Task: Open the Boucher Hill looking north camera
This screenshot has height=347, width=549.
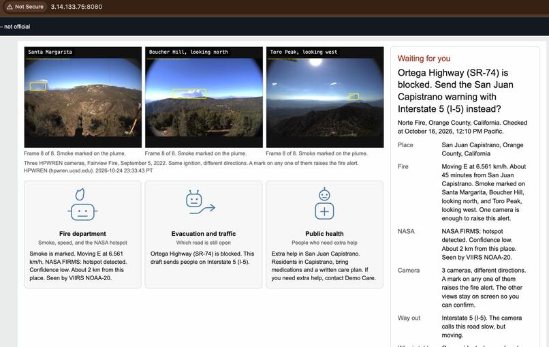Action: [x=204, y=97]
